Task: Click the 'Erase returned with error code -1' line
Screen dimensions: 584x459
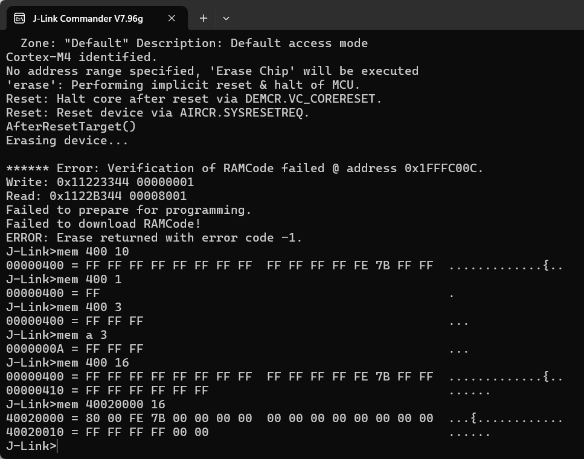Action: 154,237
